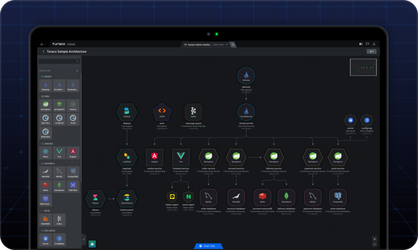Toggle the green lock button on canvas
Screen dimensions: 418x250
(92, 244)
